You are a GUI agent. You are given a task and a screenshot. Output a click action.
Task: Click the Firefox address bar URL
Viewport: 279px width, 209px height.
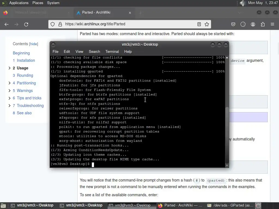pos(95,24)
